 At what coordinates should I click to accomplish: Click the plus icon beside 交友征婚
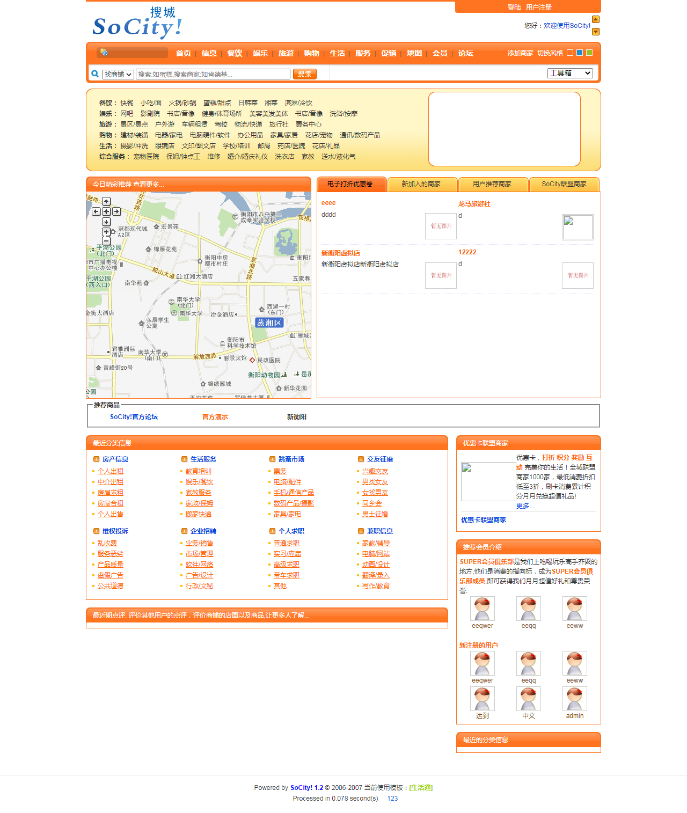pyautogui.click(x=361, y=459)
